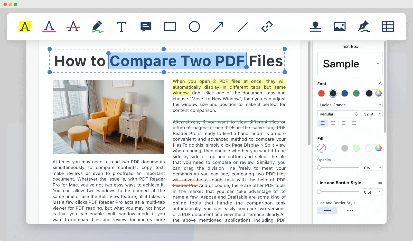Open the Table tool
The image size is (413, 241).
click(x=388, y=26)
